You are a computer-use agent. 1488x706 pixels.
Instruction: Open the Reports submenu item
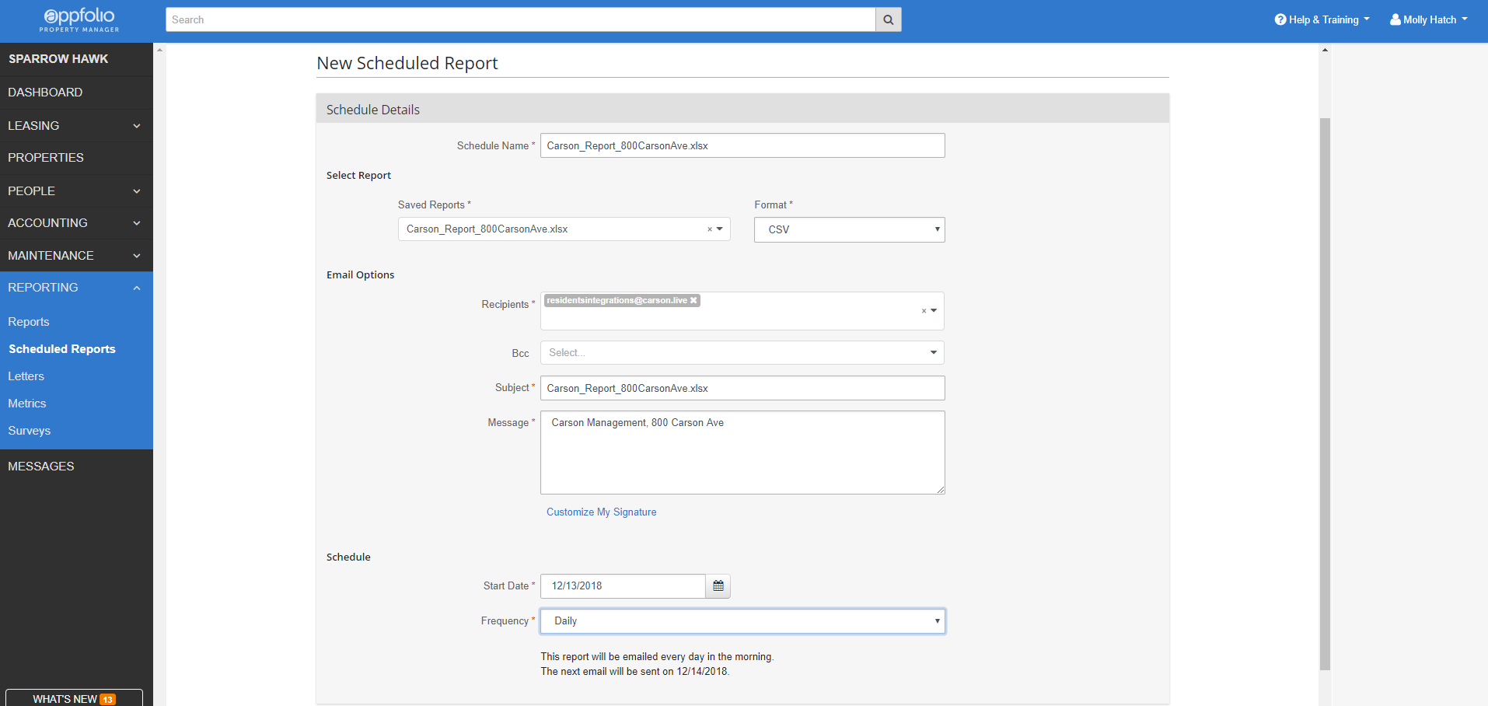(x=29, y=322)
